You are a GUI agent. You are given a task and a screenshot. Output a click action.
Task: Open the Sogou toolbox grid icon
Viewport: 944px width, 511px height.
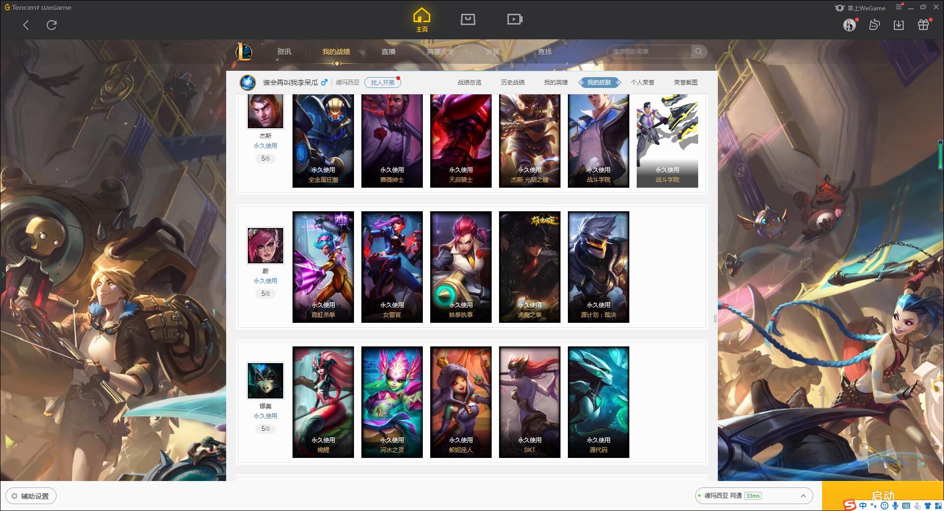[938, 505]
